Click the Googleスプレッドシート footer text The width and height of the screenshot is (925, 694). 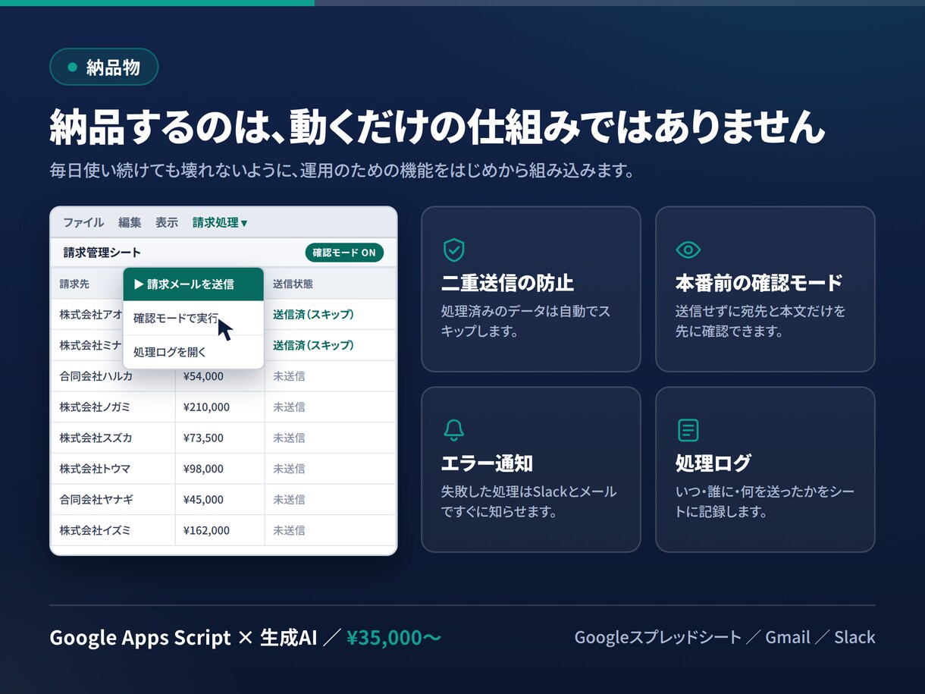coord(657,637)
